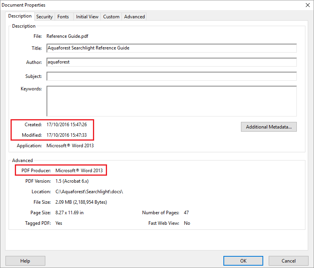This screenshot has height=268, width=314.
Task: Click the empty Subject field
Action: click(x=171, y=76)
